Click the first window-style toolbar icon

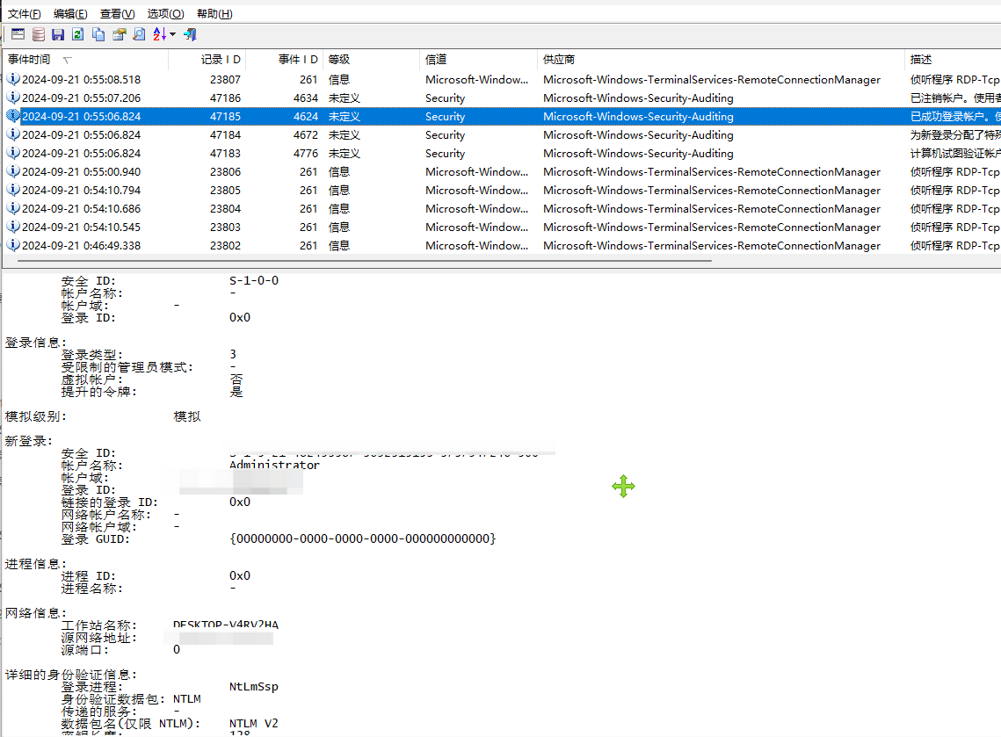[18, 34]
